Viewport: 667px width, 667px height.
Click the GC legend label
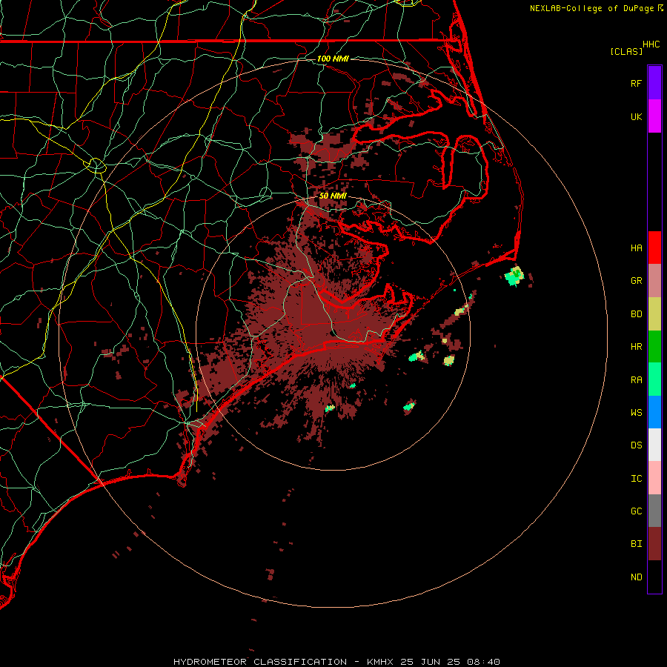pos(636,511)
